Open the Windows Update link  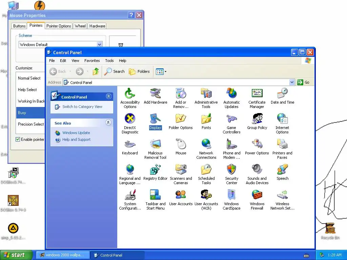pyautogui.click(x=76, y=133)
